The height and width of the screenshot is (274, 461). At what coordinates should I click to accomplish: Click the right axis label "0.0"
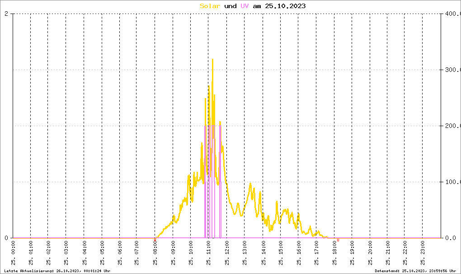pyautogui.click(x=451, y=238)
